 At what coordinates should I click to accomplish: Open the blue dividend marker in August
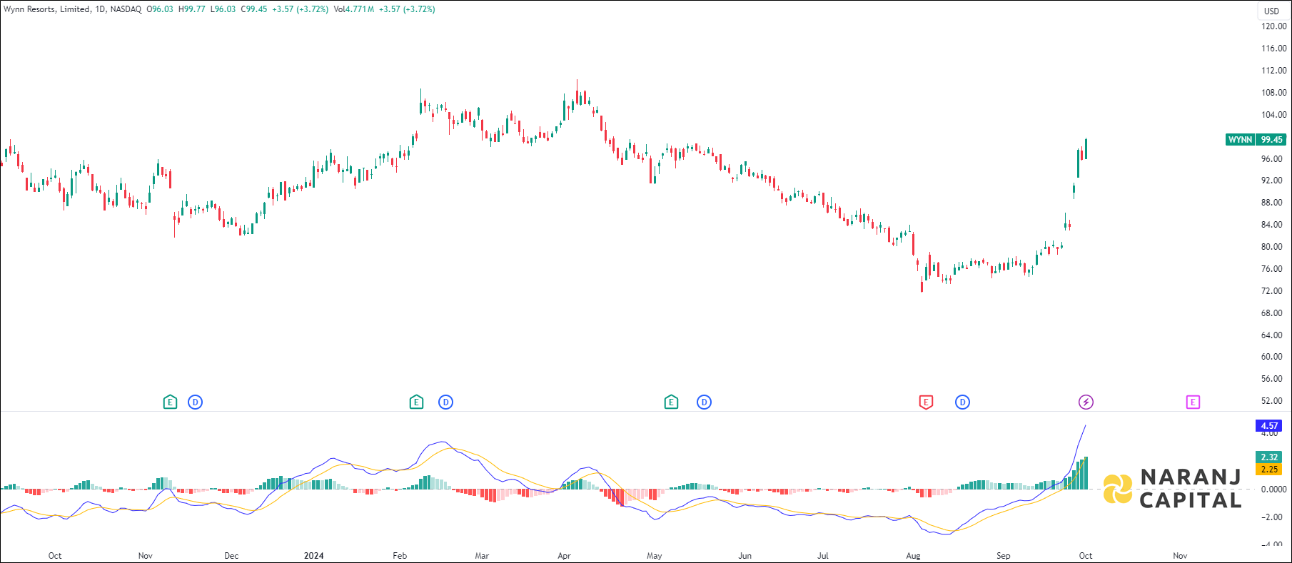pyautogui.click(x=962, y=402)
